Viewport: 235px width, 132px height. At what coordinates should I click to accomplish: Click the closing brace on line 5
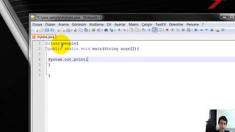(49, 65)
